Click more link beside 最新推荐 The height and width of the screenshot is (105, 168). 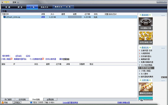pos(163,16)
